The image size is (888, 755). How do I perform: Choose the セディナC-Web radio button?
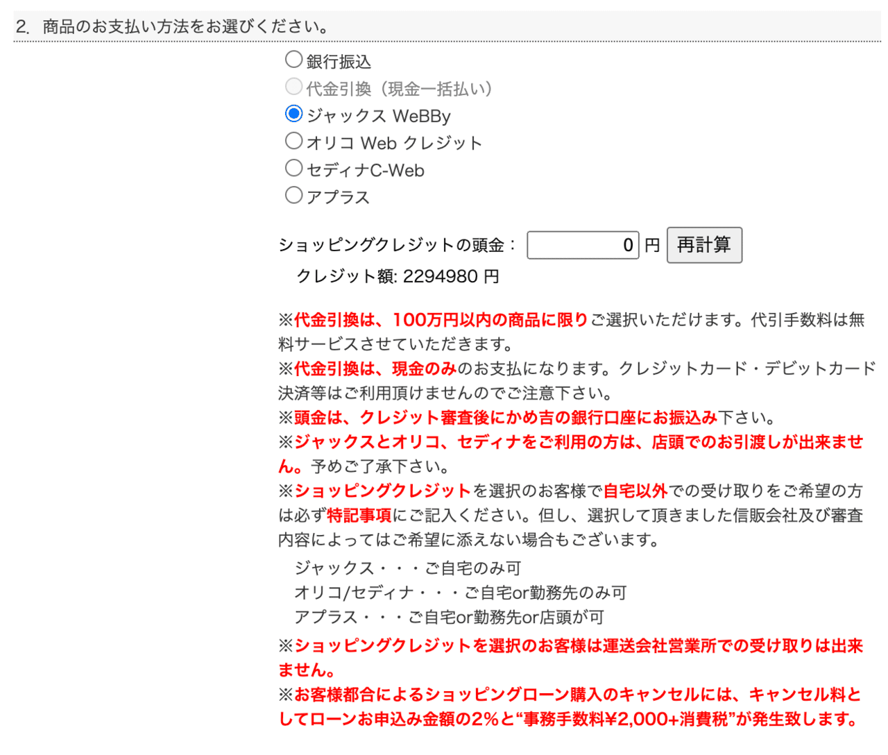tap(293, 168)
